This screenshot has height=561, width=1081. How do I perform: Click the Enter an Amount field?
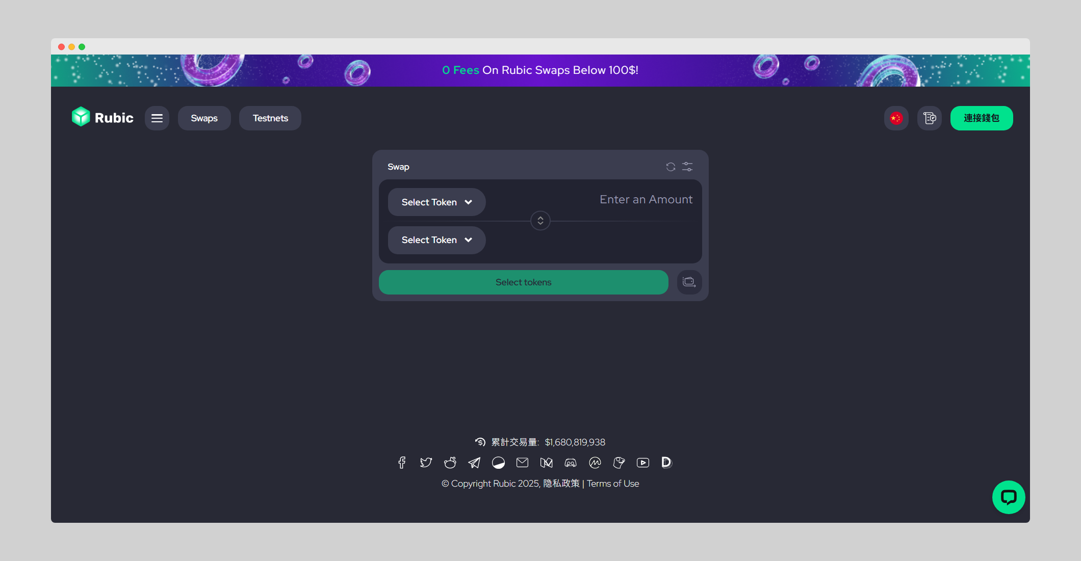click(646, 200)
